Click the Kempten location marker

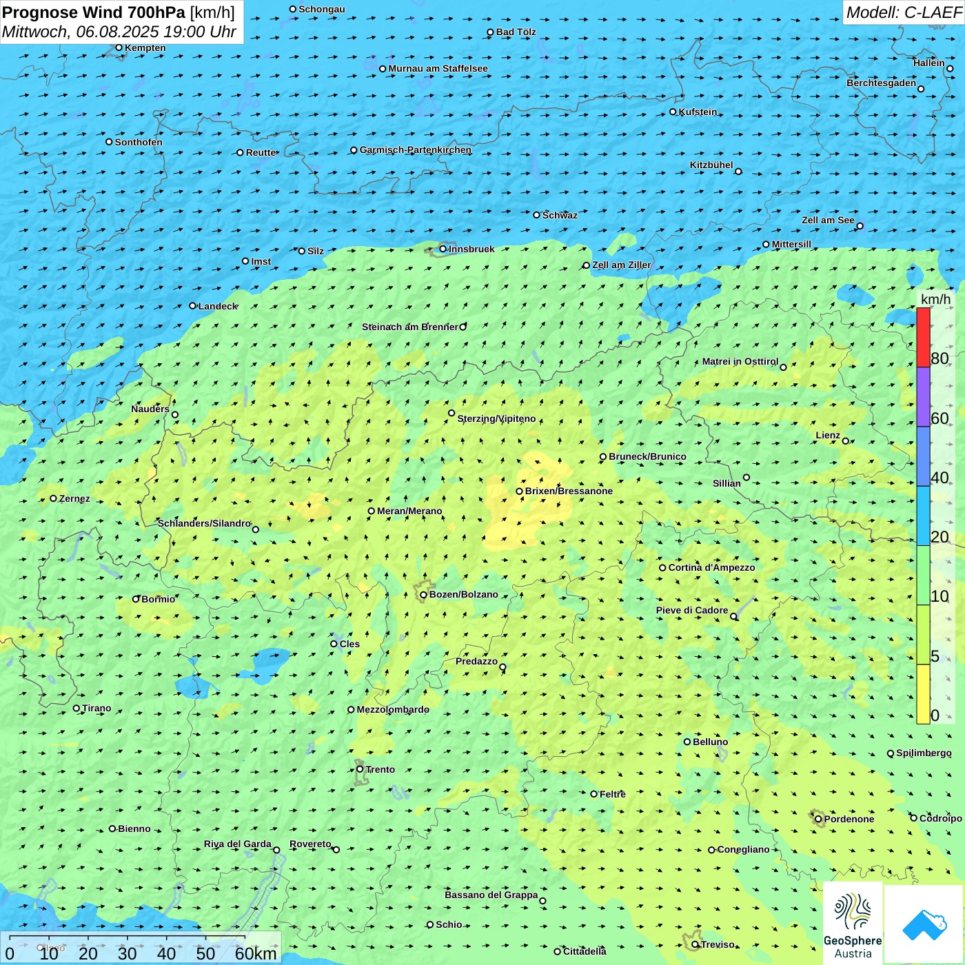coord(119,48)
